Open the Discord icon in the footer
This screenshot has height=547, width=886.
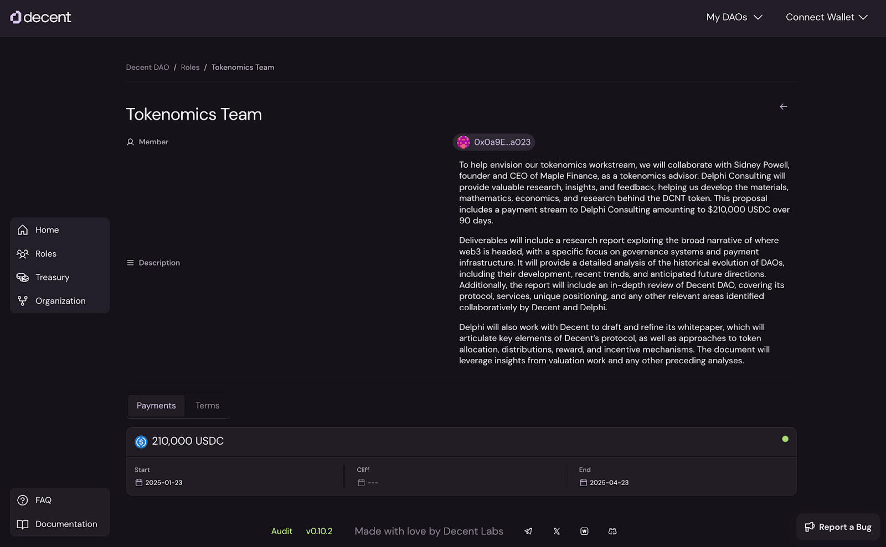[612, 531]
